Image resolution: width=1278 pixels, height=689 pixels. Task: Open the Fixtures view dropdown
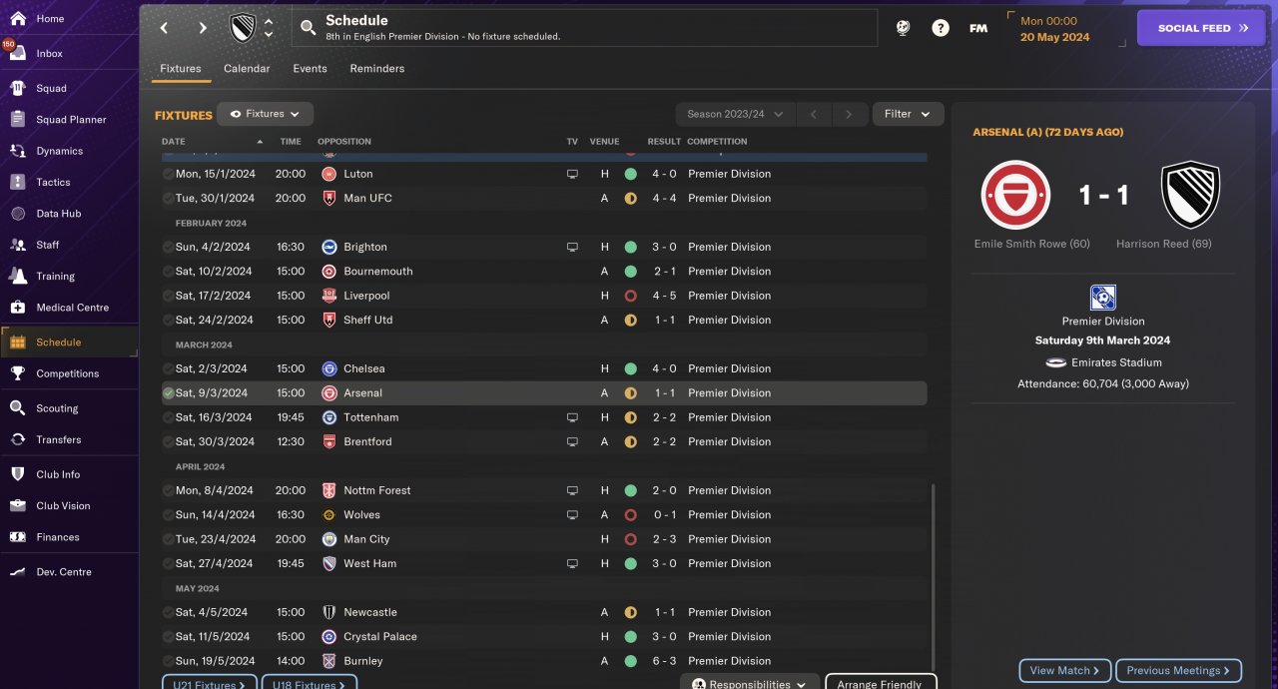click(266, 114)
